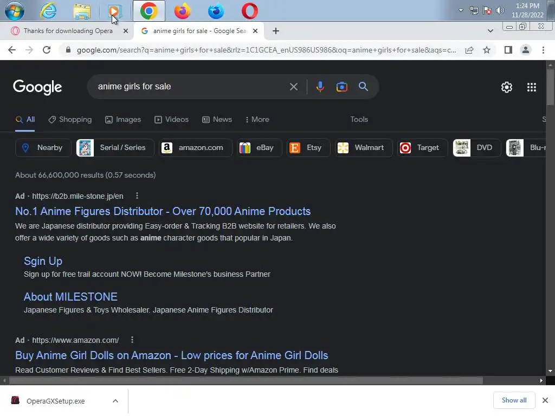Start voice search with microphone
This screenshot has height=416, width=555.
tap(320, 87)
